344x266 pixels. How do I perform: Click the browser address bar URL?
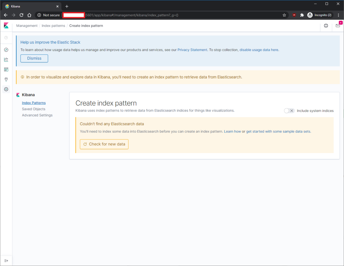coord(132,15)
